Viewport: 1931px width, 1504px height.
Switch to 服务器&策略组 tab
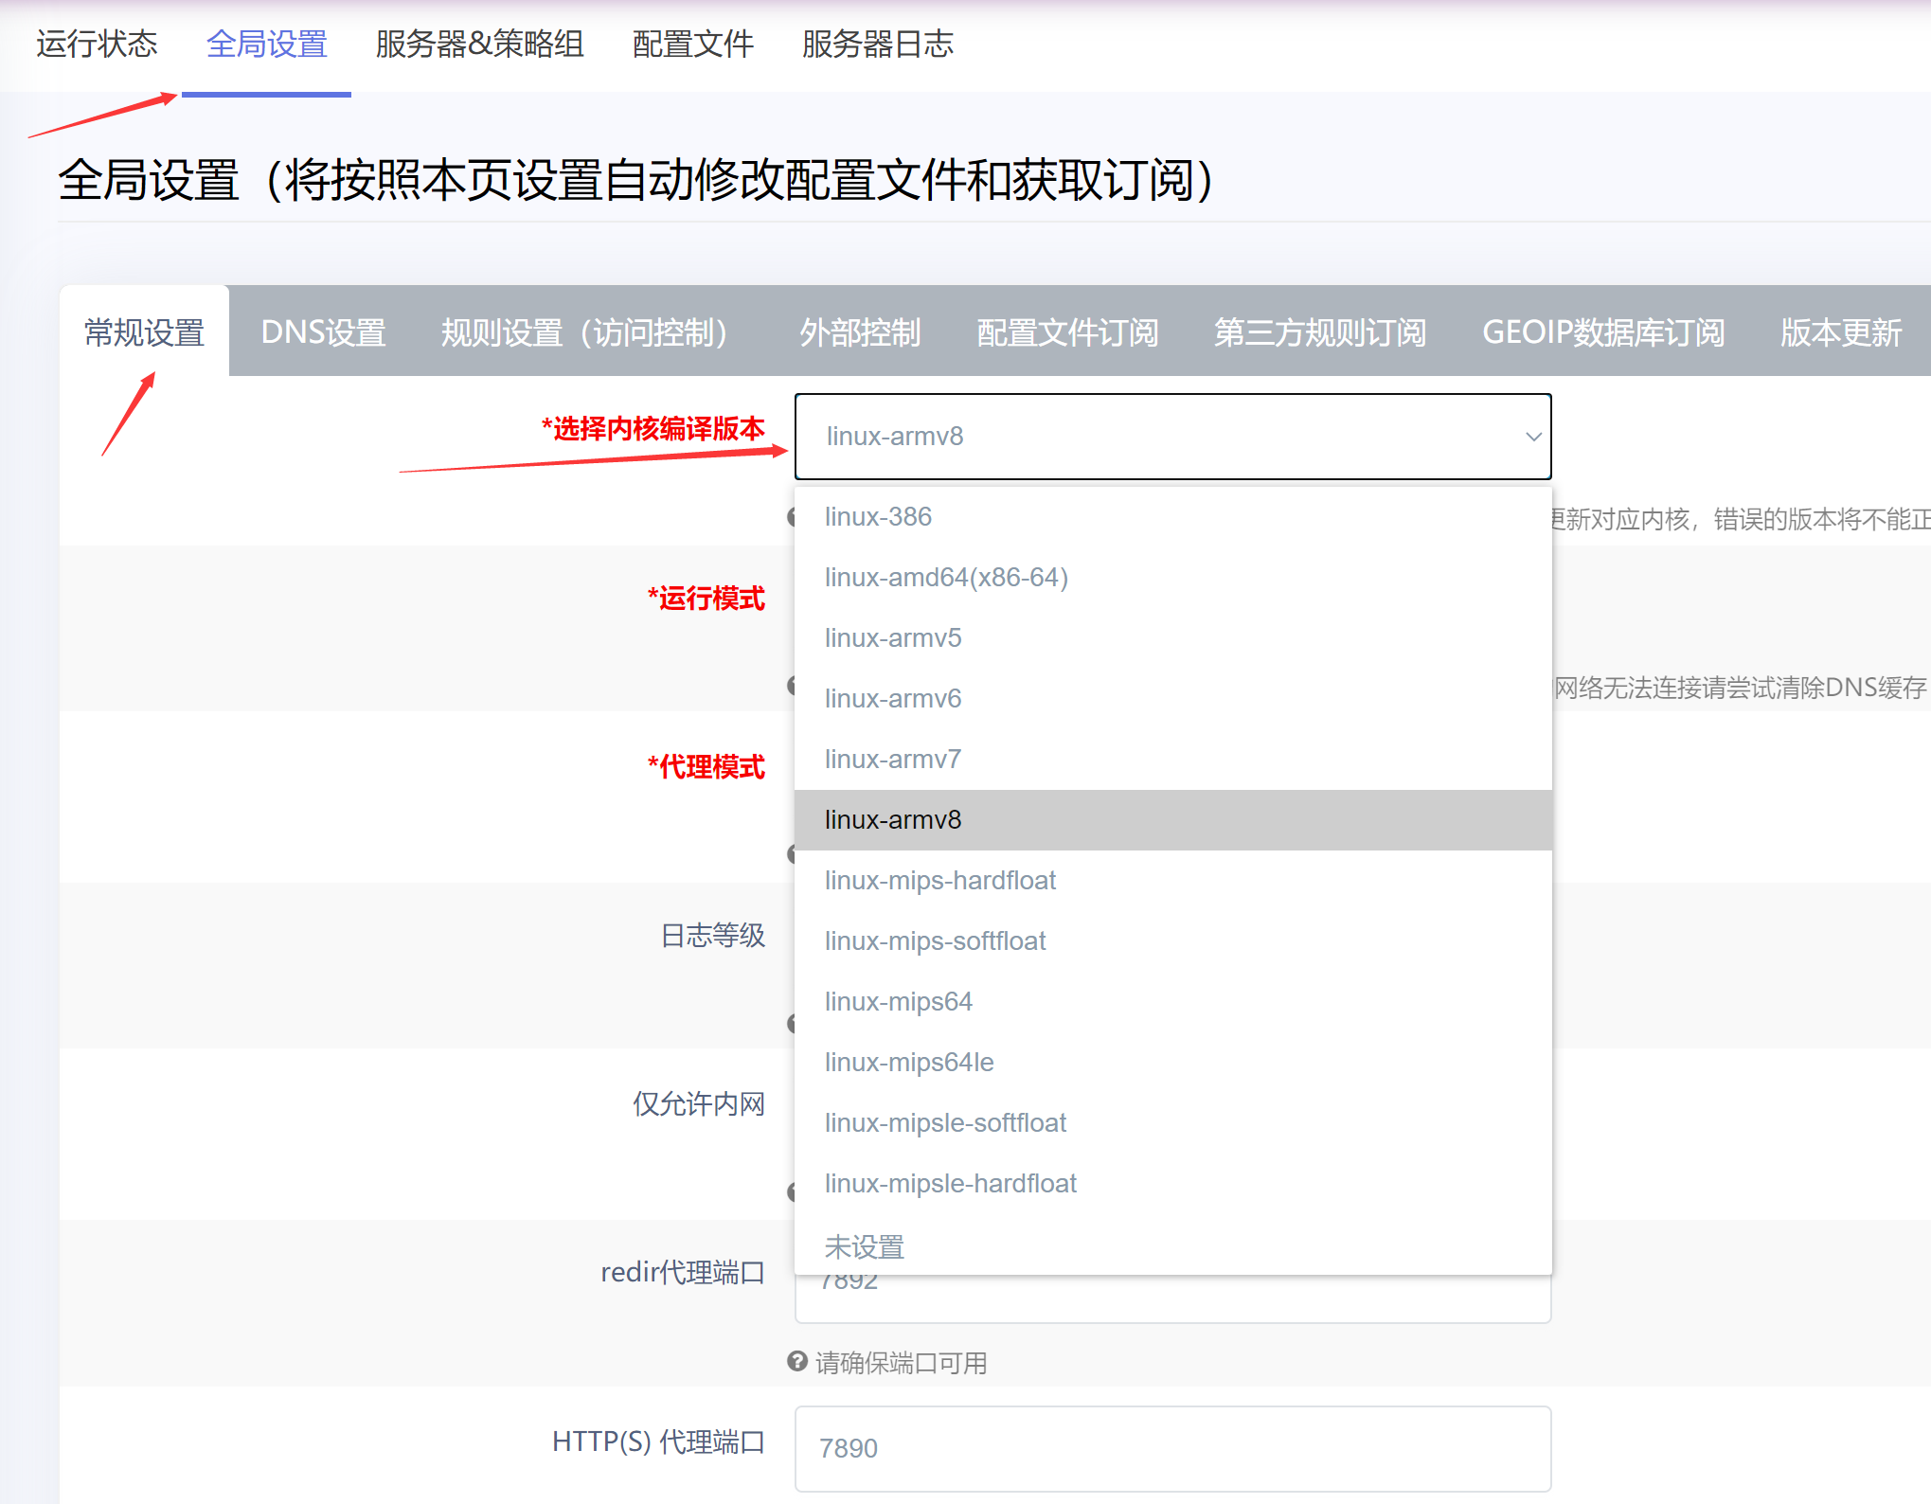pyautogui.click(x=479, y=45)
